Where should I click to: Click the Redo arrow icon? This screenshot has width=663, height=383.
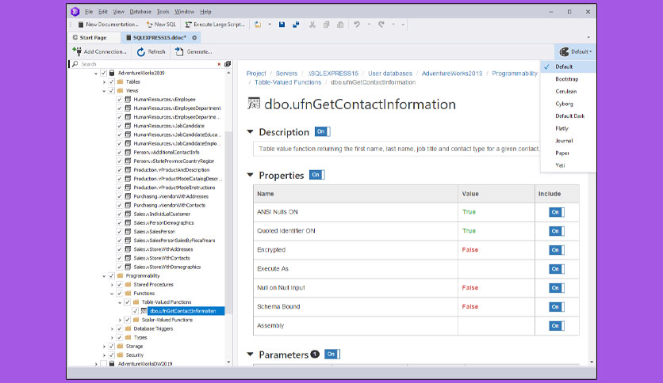pyautogui.click(x=381, y=25)
